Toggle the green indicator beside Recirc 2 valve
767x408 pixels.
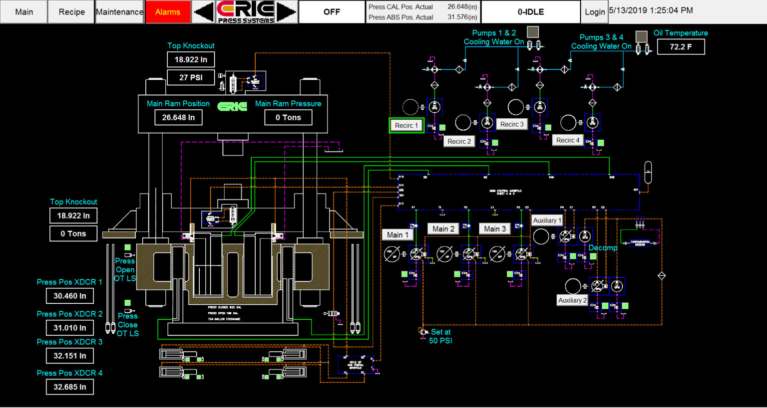click(x=495, y=143)
